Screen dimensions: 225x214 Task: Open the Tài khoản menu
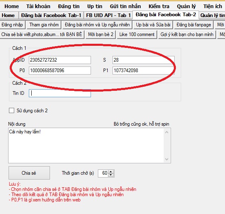coord(38,6)
